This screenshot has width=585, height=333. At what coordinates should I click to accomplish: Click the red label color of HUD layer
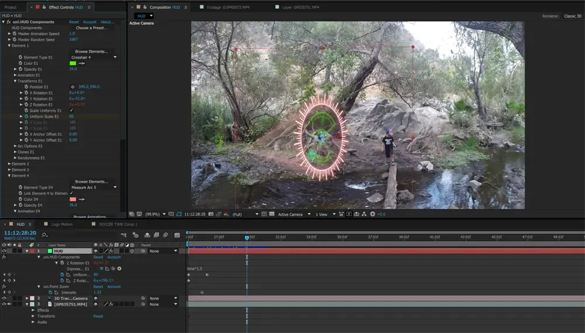(32, 251)
